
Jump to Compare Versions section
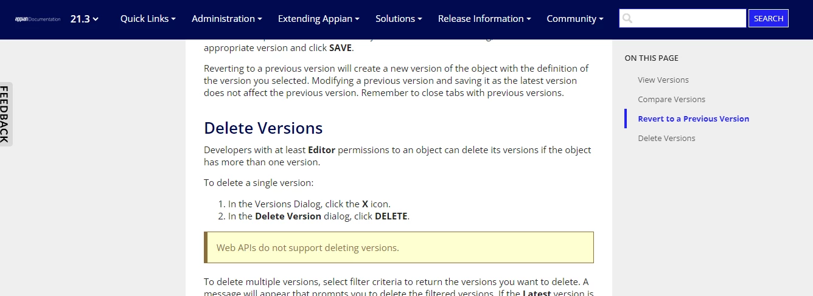coord(671,99)
